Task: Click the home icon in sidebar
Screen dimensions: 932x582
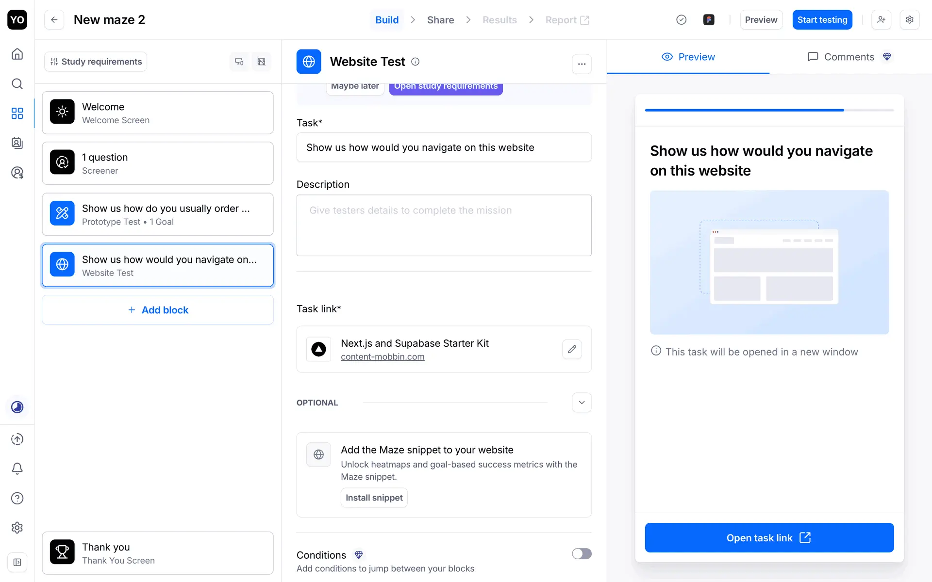Action: [17, 54]
